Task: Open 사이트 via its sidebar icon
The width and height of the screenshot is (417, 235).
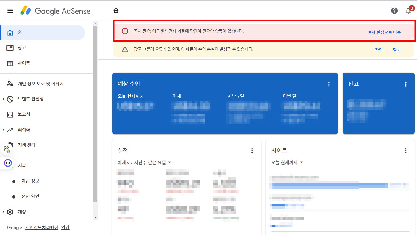Action: [x=10, y=63]
